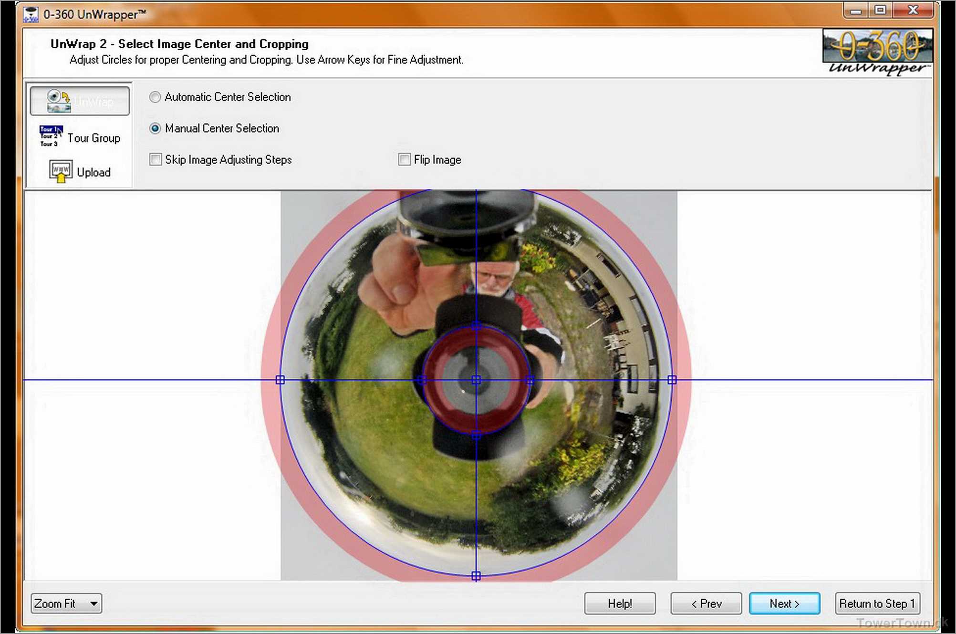Click outer circle's left handle marker
The width and height of the screenshot is (956, 634).
pos(280,380)
